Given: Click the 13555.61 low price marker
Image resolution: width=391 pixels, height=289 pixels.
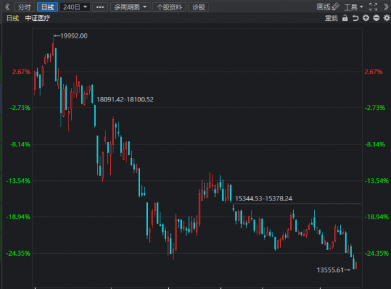Looking at the screenshot, I should click(x=332, y=269).
